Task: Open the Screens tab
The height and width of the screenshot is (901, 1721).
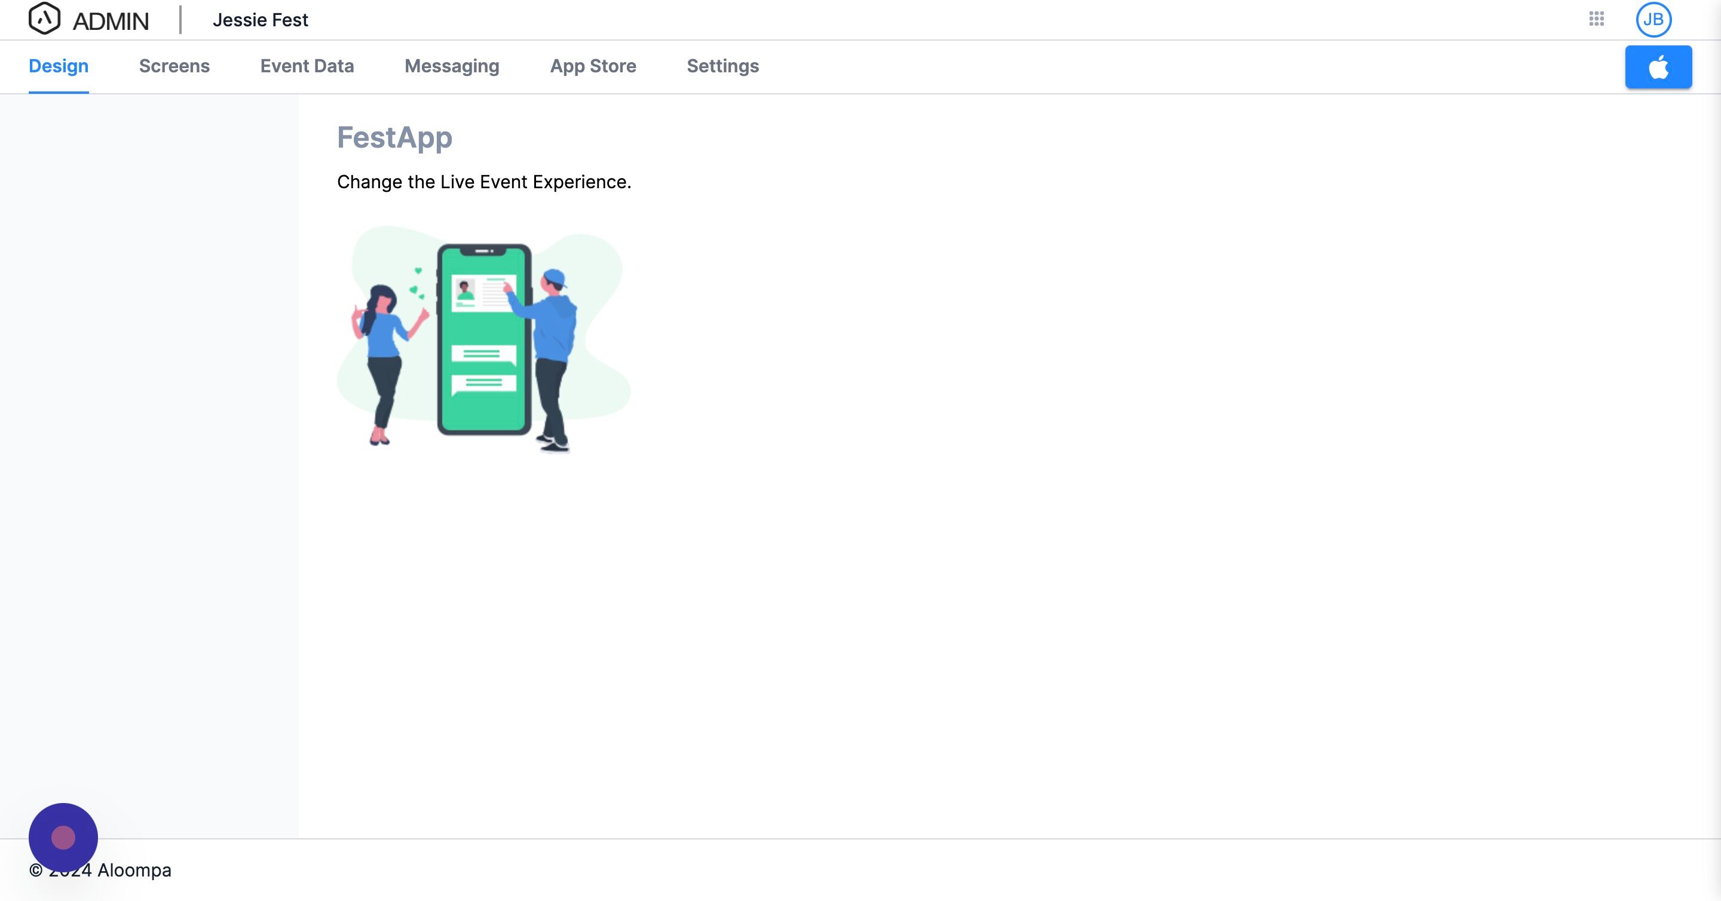Action: tap(174, 66)
